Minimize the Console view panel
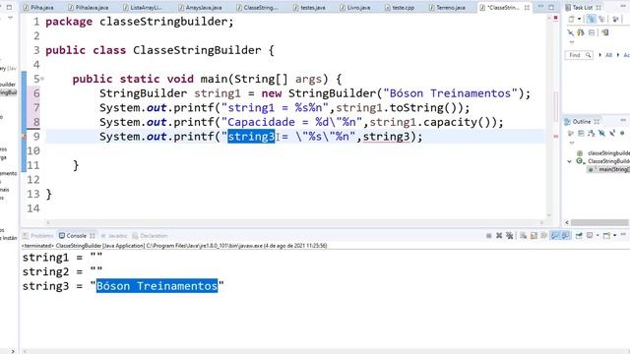This screenshot has height=354, width=630. pyautogui.click(x=623, y=234)
